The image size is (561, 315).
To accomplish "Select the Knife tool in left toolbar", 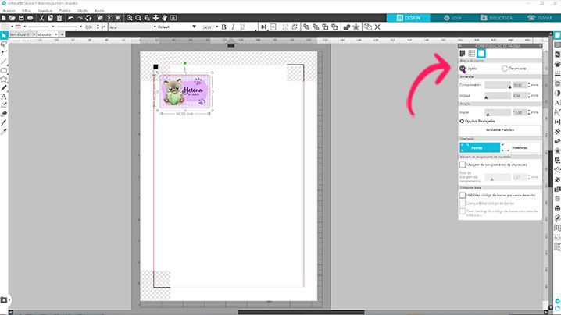I will (4, 123).
